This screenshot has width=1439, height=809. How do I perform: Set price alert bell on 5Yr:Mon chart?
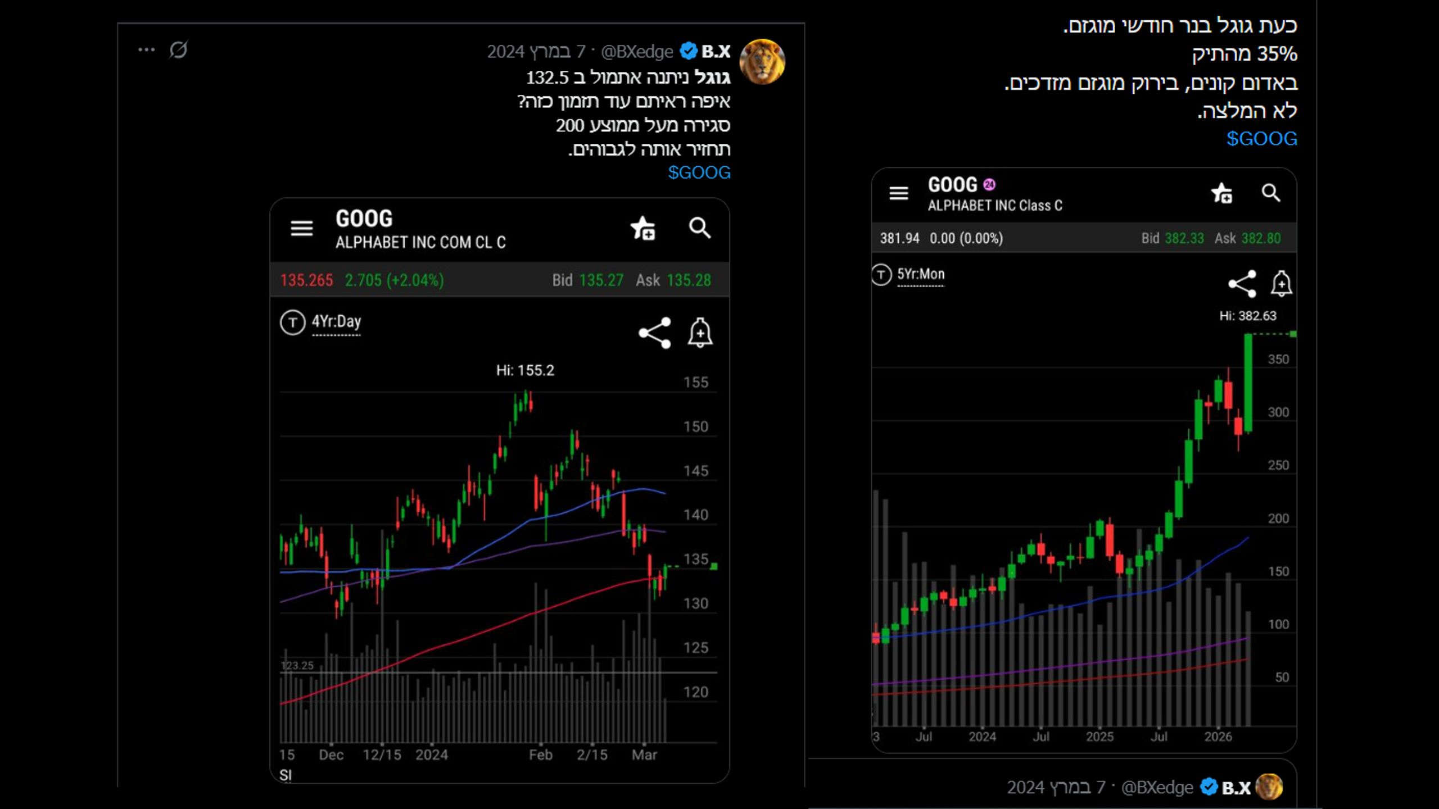click(1282, 284)
